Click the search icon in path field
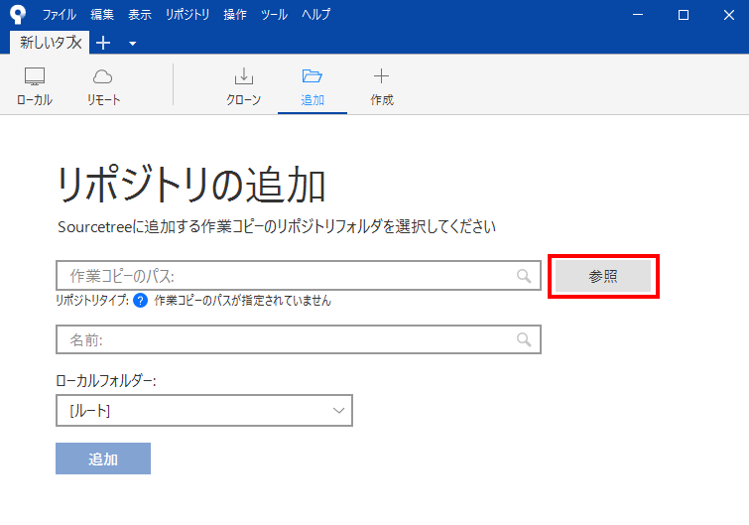Screen dimensions: 749x525 (x=524, y=276)
